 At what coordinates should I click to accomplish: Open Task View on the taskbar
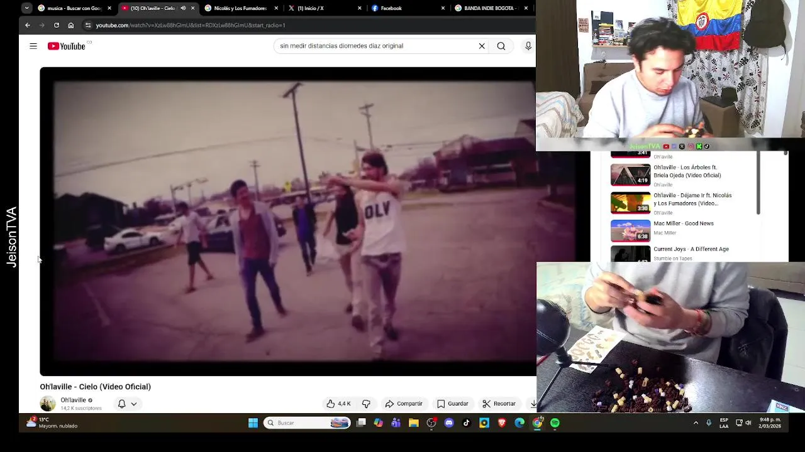point(361,423)
